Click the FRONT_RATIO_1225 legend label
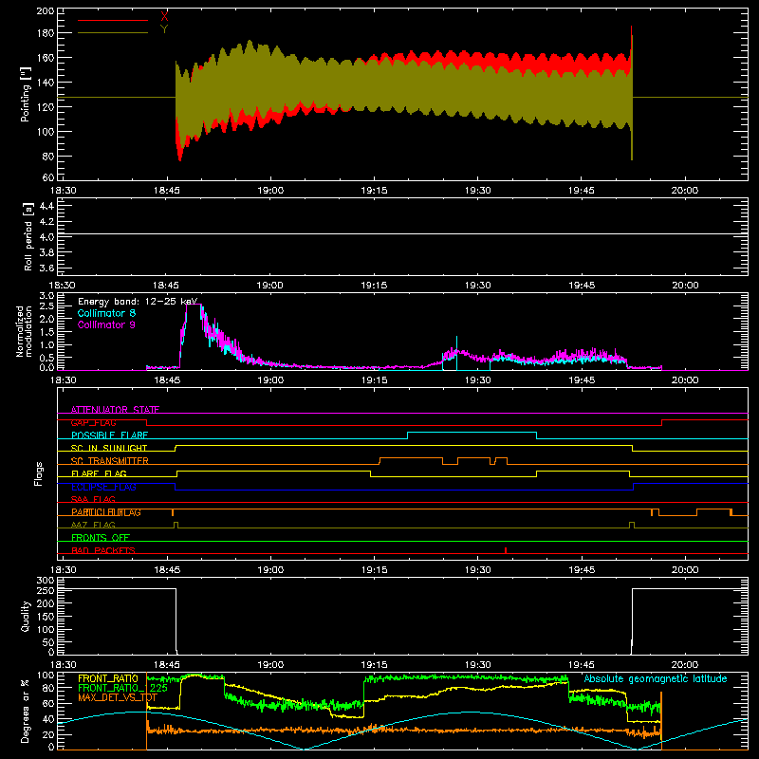The image size is (759, 759). click(x=123, y=688)
